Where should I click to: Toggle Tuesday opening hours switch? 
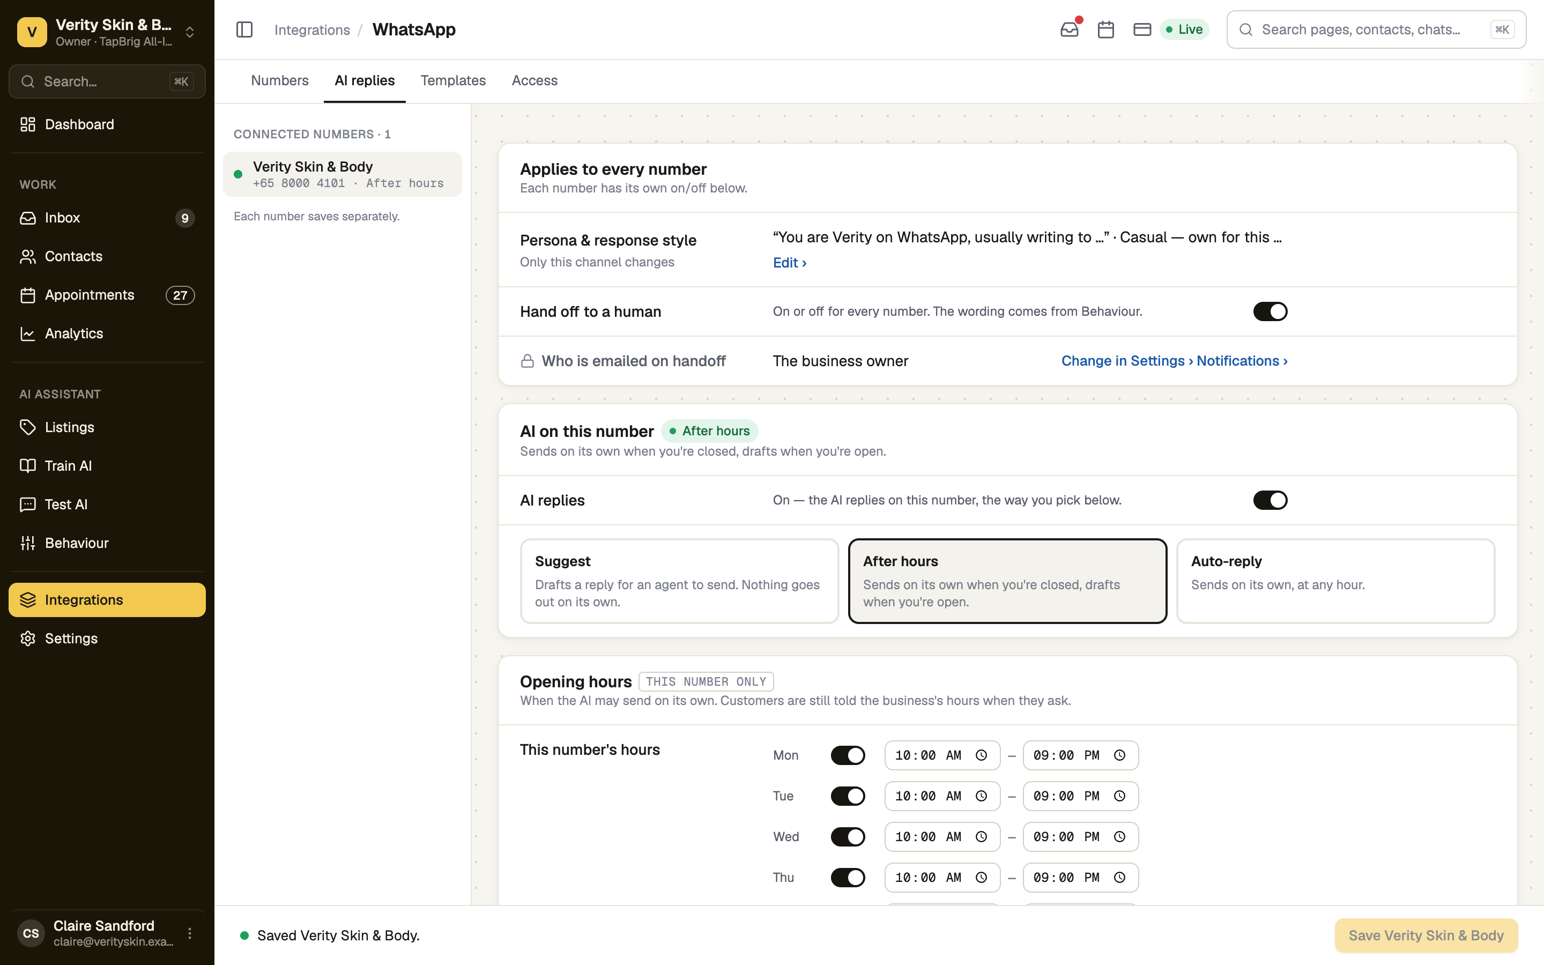click(848, 796)
